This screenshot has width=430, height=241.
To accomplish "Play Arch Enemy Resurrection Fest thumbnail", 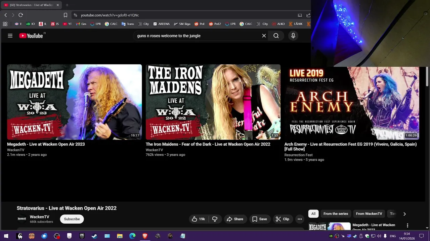I will tap(352, 103).
